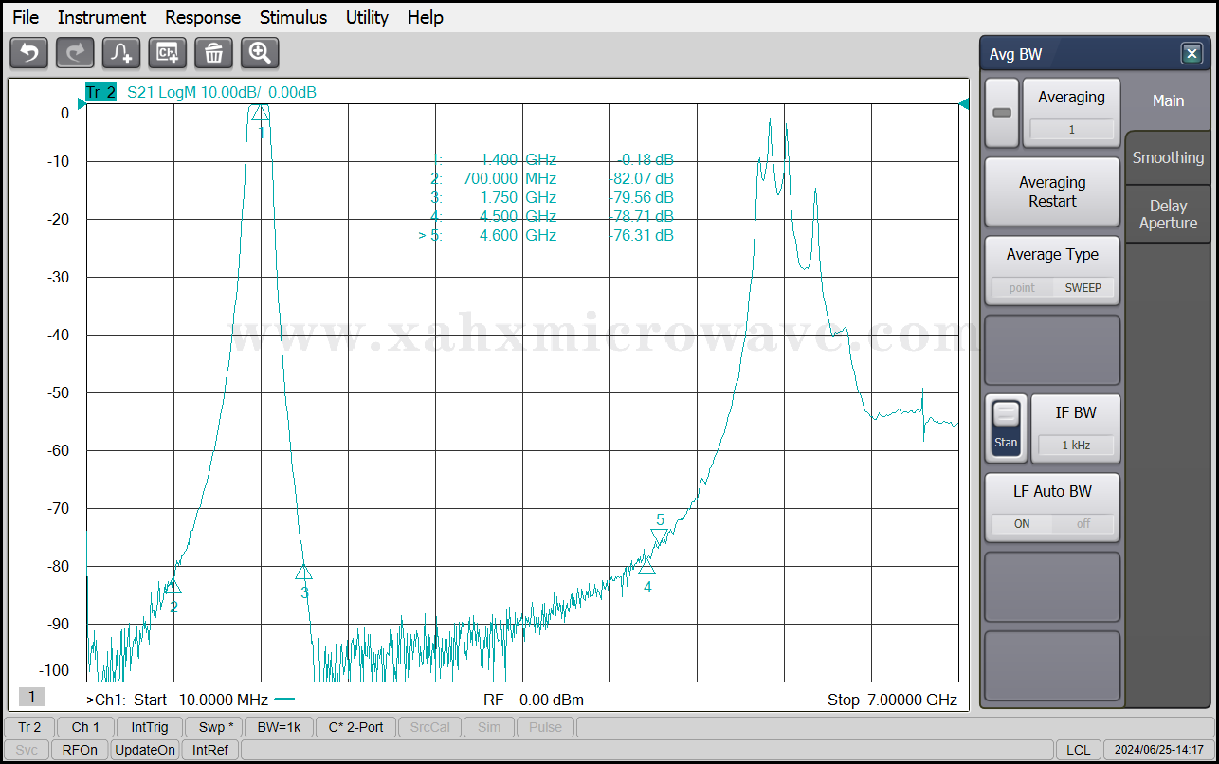The height and width of the screenshot is (764, 1219).
Task: Click marker 4 readout 4.500 GHz row
Action: pos(551,216)
